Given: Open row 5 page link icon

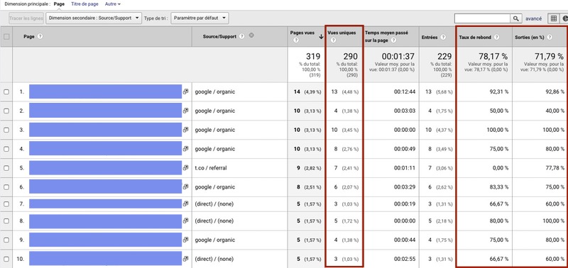Looking at the screenshot, I should coord(186,168).
